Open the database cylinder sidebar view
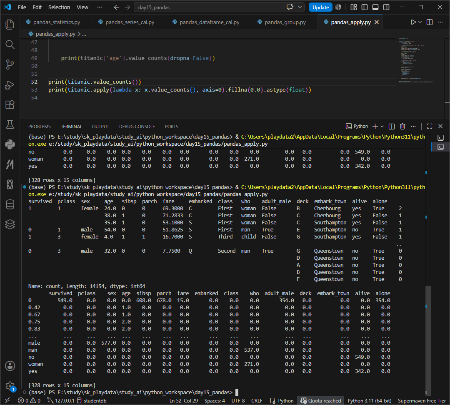This screenshot has width=450, height=405. pos(10,204)
